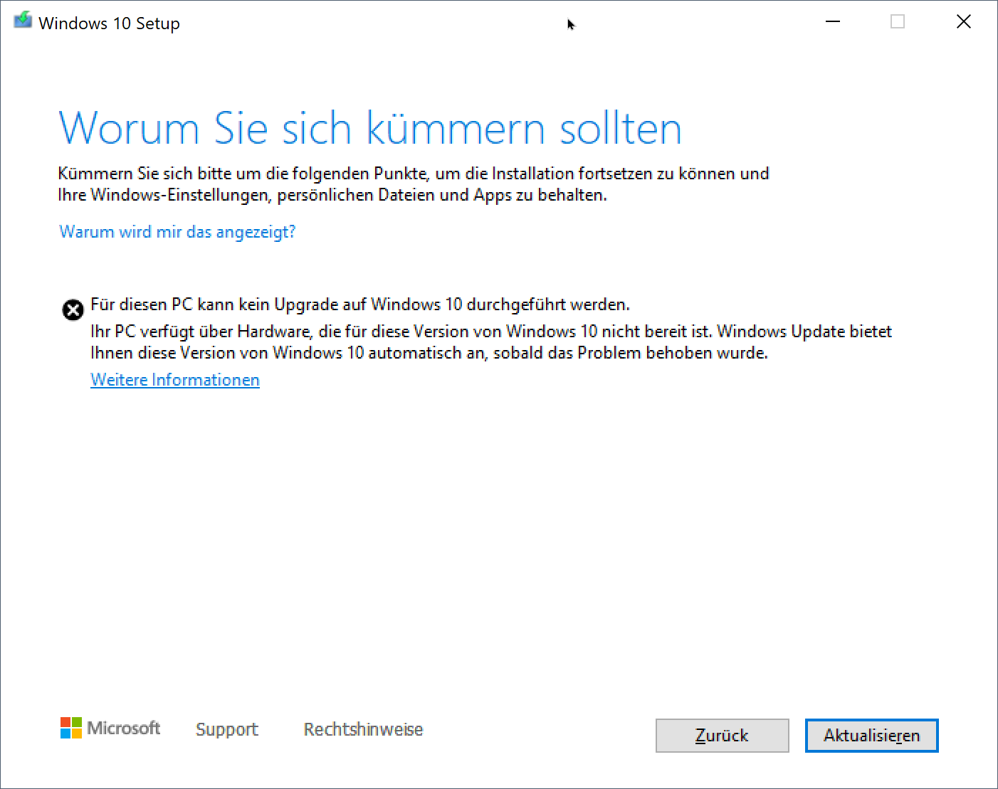Click the instruction text below the heading
Image resolution: width=998 pixels, height=789 pixels.
413,184
